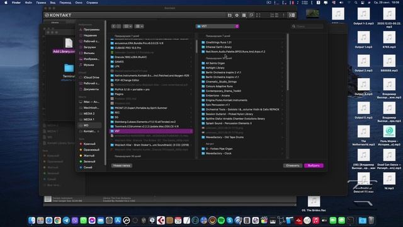Open the Справка menu
Viewport: 403px width, 227px height.
92,3
